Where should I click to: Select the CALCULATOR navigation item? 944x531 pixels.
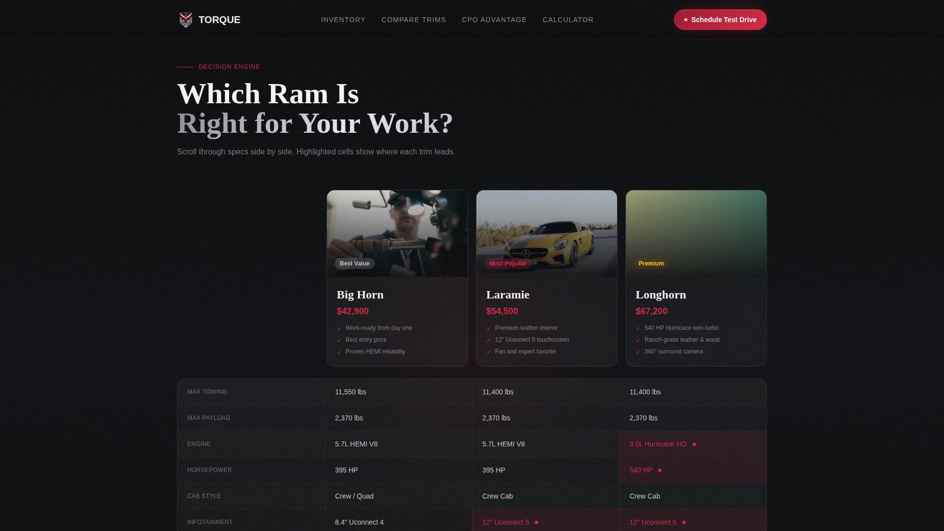point(568,20)
